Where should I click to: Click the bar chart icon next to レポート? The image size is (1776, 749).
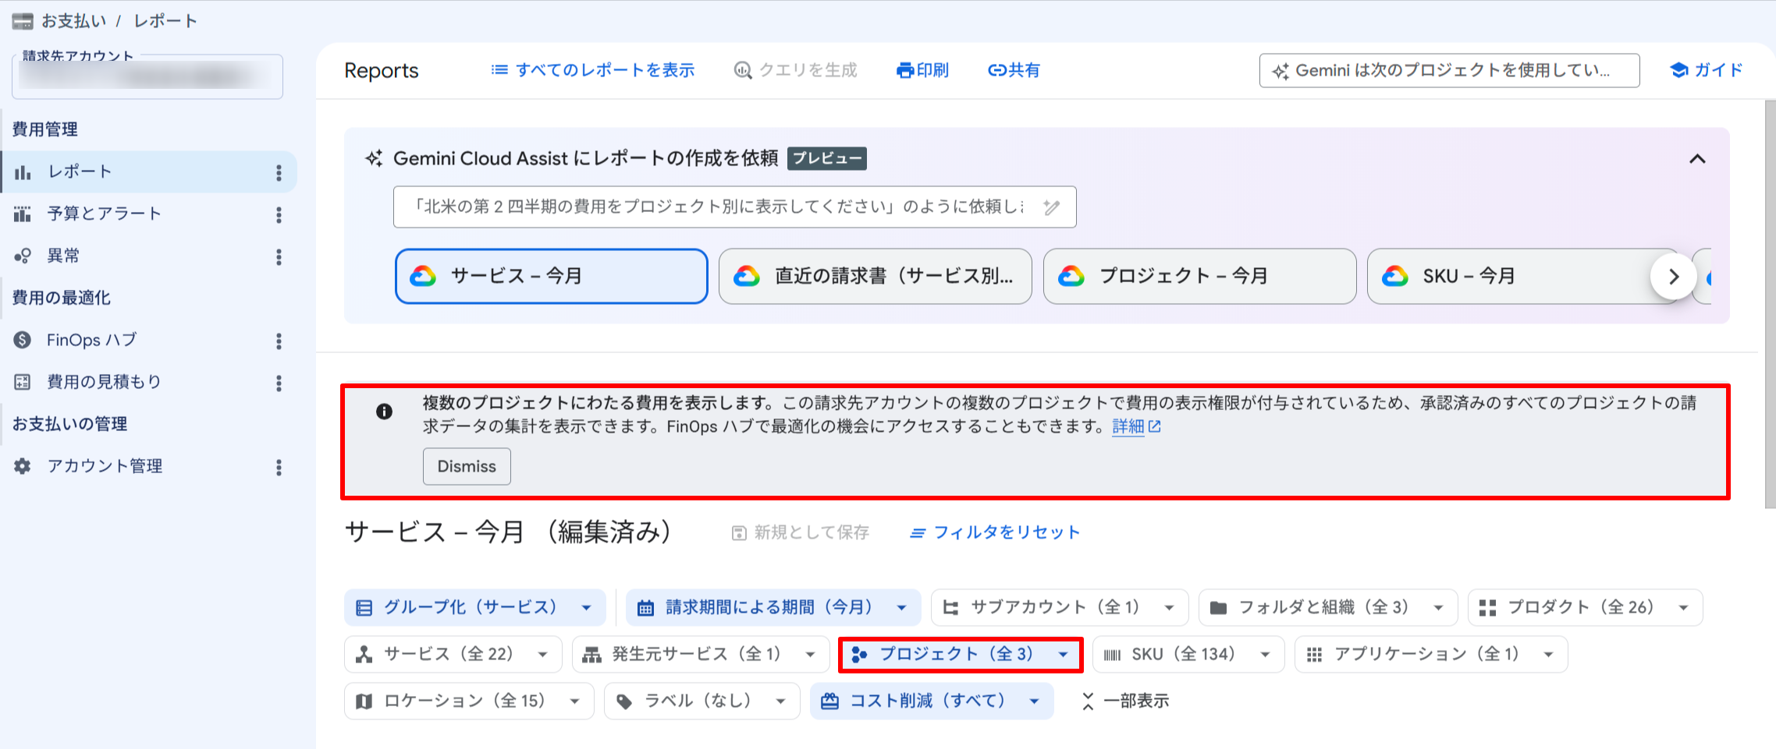[x=23, y=172]
